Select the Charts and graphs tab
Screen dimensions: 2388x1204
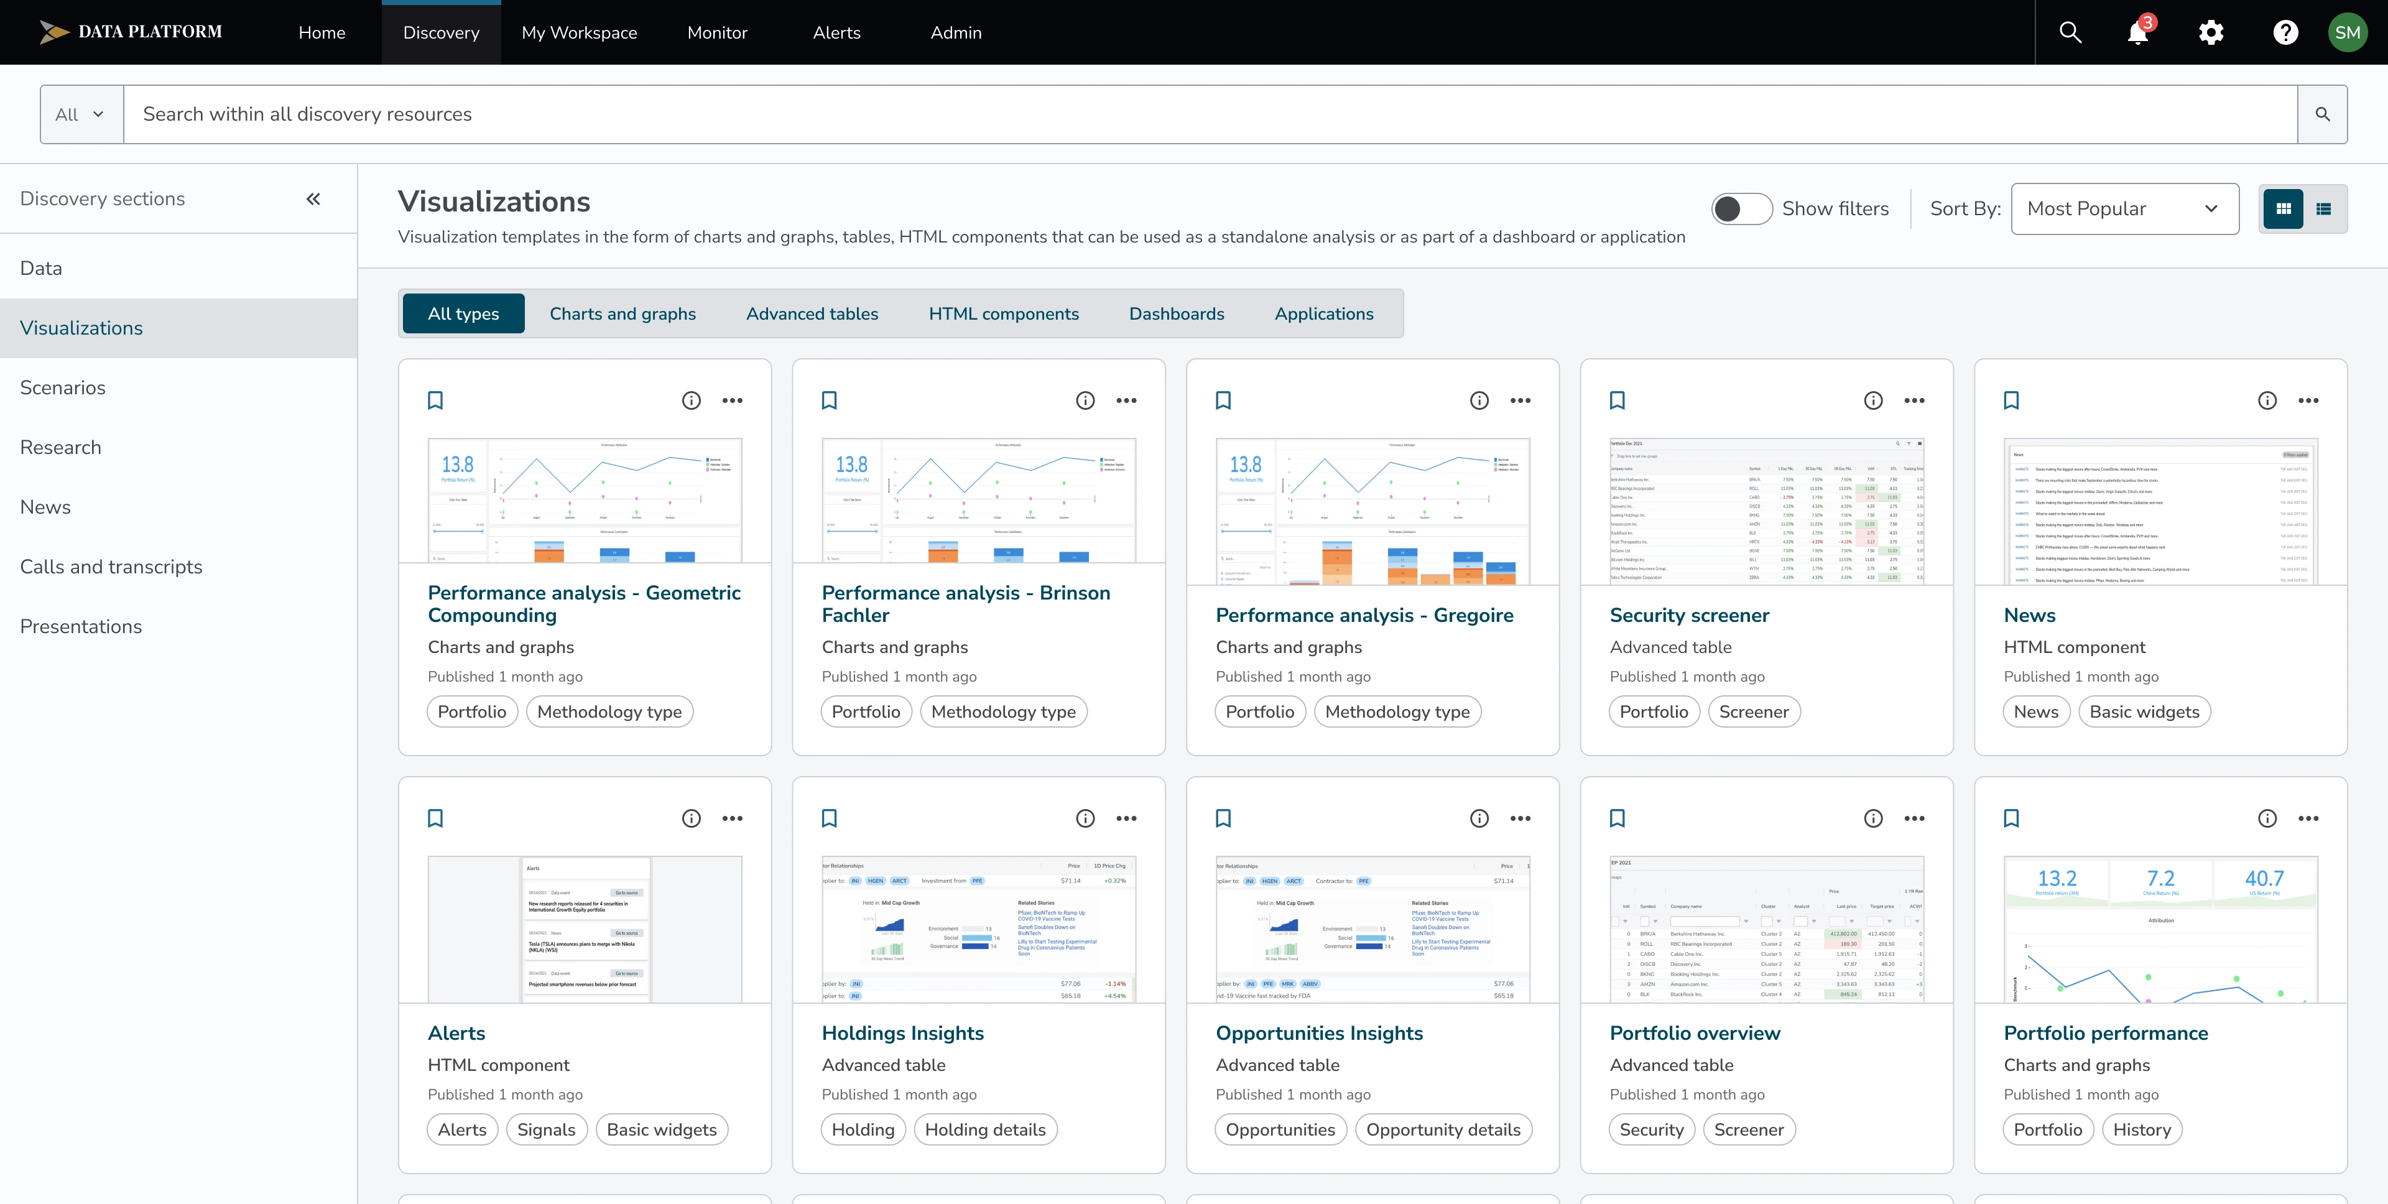(622, 313)
